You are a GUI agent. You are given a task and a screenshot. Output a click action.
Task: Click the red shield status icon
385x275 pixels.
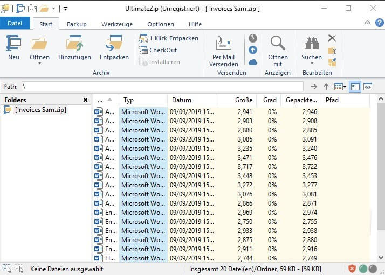click(352, 269)
